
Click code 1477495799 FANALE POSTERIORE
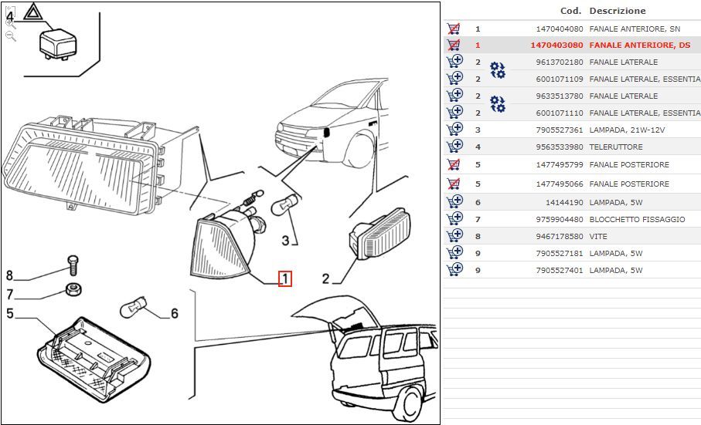pyautogui.click(x=560, y=164)
